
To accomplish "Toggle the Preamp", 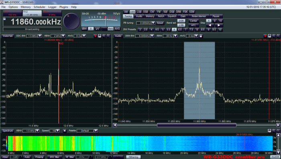I will click(x=39, y=157).
